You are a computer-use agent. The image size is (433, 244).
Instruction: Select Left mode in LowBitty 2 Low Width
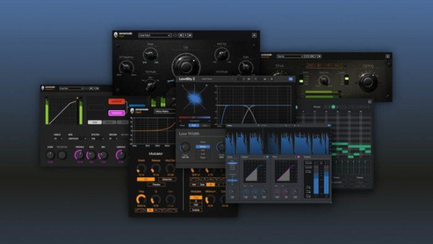[x=203, y=154]
